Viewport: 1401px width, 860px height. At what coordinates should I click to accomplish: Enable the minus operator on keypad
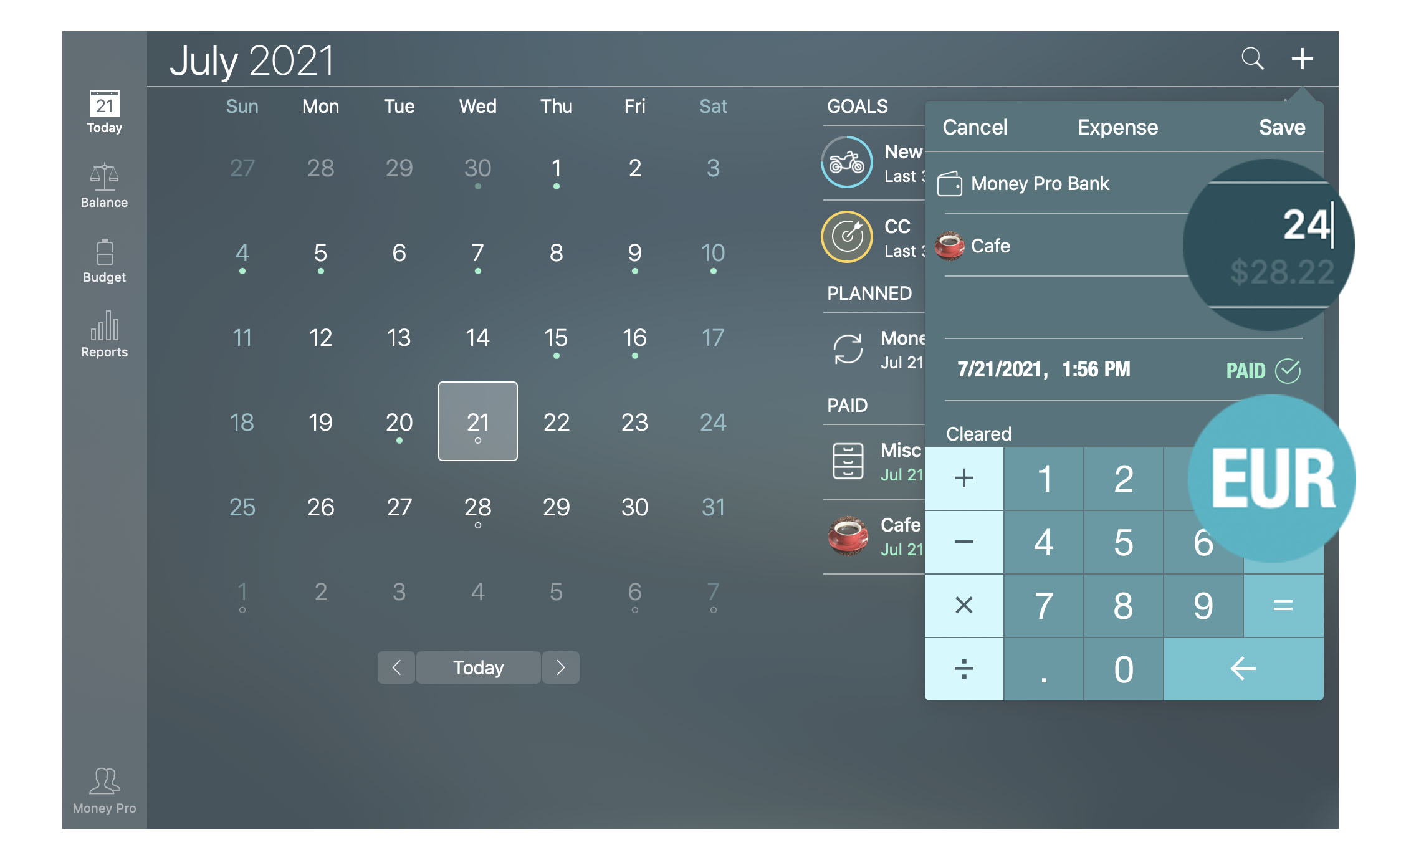(963, 542)
